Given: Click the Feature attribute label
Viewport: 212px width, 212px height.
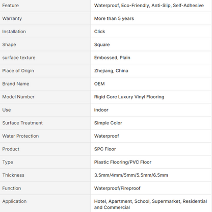Looking at the screenshot, I should click(10, 6).
